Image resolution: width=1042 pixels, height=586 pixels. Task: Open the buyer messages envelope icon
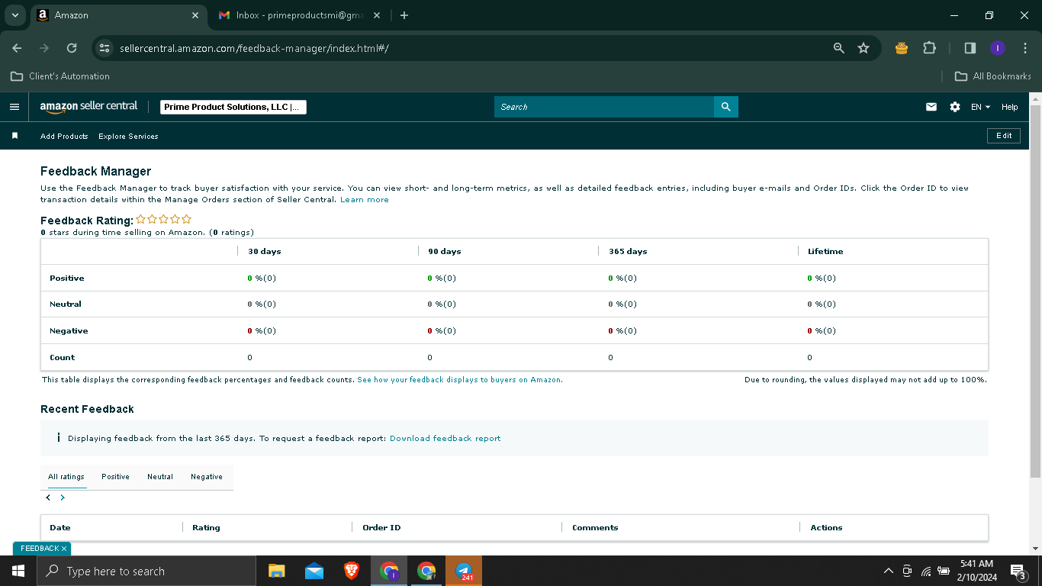coord(931,107)
